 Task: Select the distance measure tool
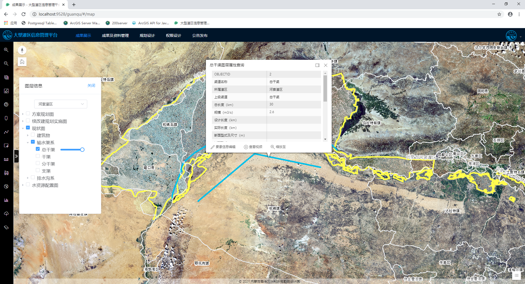coord(6,159)
